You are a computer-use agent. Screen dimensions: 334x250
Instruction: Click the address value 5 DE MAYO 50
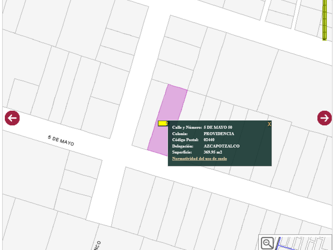coord(217,127)
